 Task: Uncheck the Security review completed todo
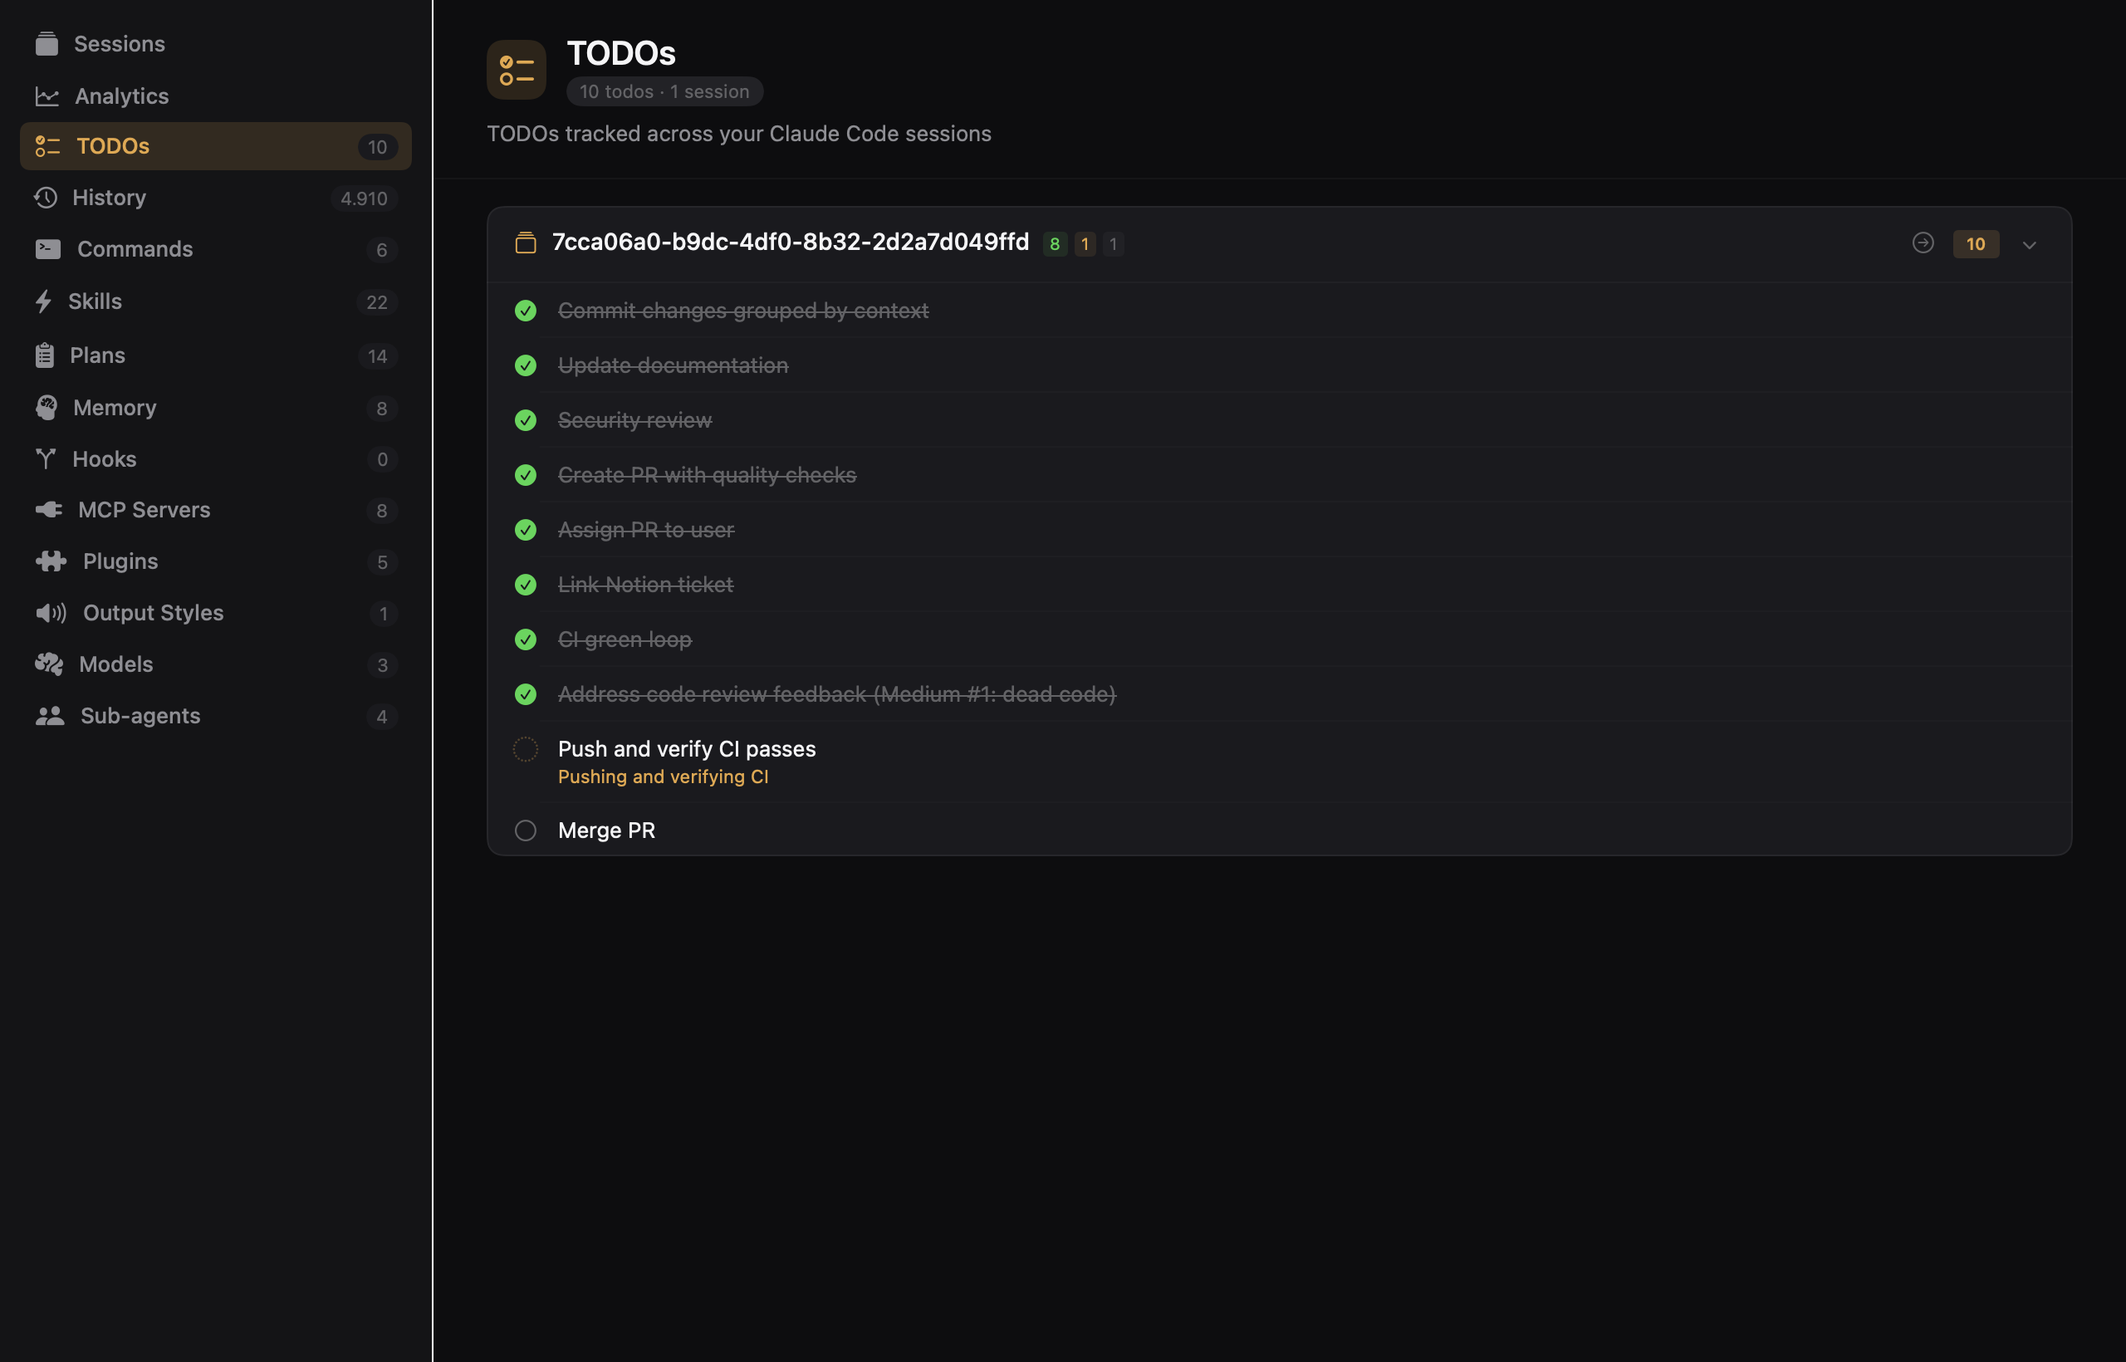coord(526,420)
